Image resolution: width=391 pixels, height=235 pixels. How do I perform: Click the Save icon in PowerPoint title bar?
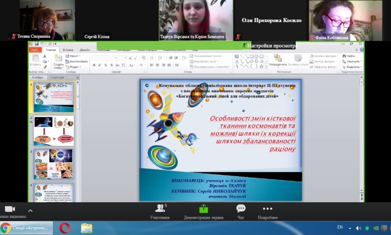coord(36,44)
